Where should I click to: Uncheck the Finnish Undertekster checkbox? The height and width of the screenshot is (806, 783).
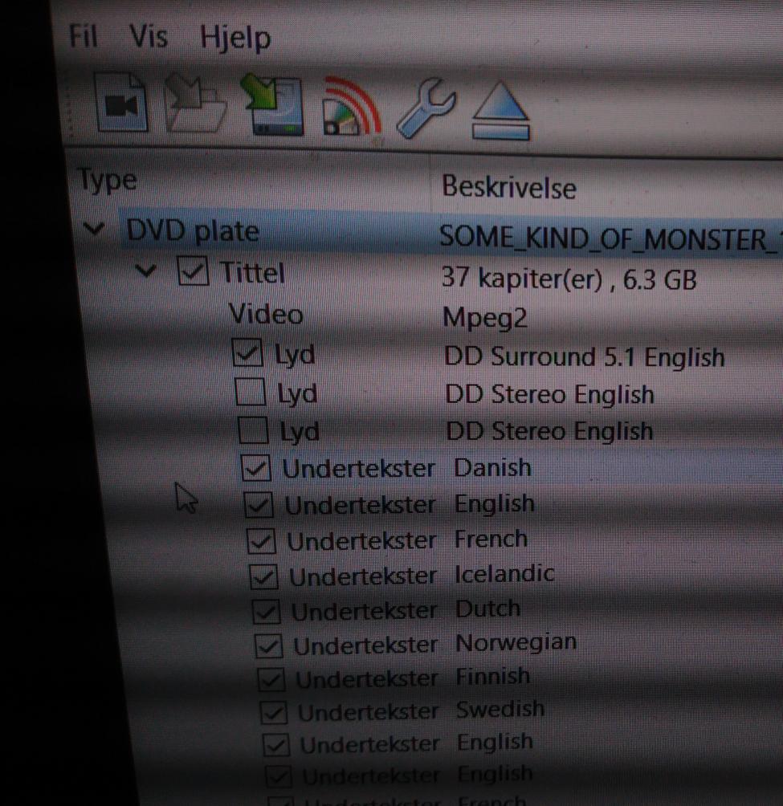click(x=271, y=680)
